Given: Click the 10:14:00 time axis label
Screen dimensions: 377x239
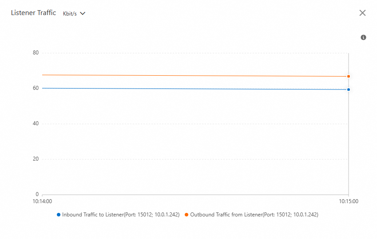Looking at the screenshot, I should point(42,201).
